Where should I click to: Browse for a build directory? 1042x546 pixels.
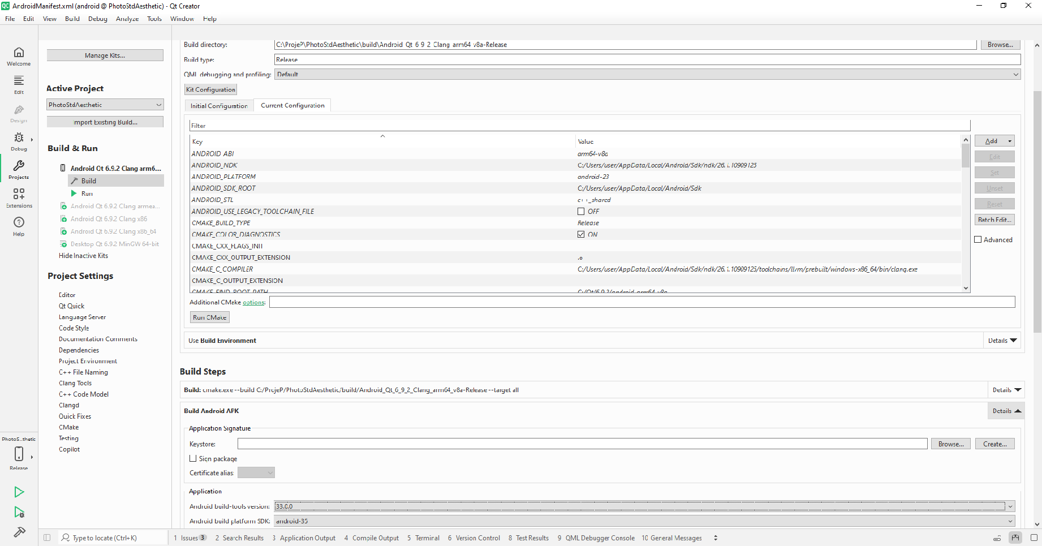coord(1000,45)
